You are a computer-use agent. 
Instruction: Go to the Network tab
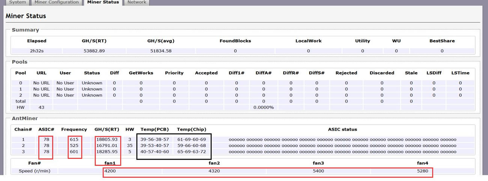click(x=137, y=2)
